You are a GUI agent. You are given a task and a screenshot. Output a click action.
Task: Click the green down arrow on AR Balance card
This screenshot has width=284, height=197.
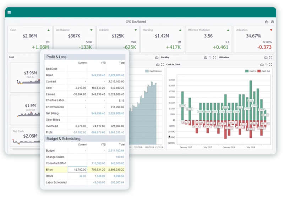[x=91, y=30]
